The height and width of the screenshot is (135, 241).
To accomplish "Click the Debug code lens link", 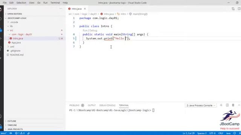I will coord(93,30).
